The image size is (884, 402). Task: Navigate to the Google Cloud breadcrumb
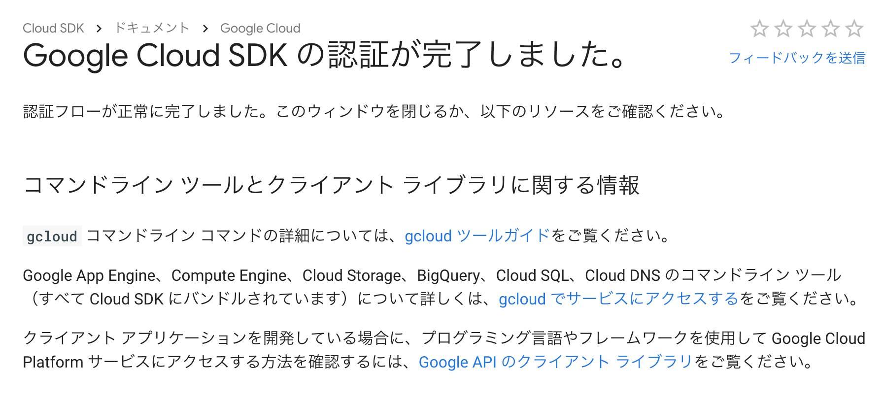[x=260, y=29]
